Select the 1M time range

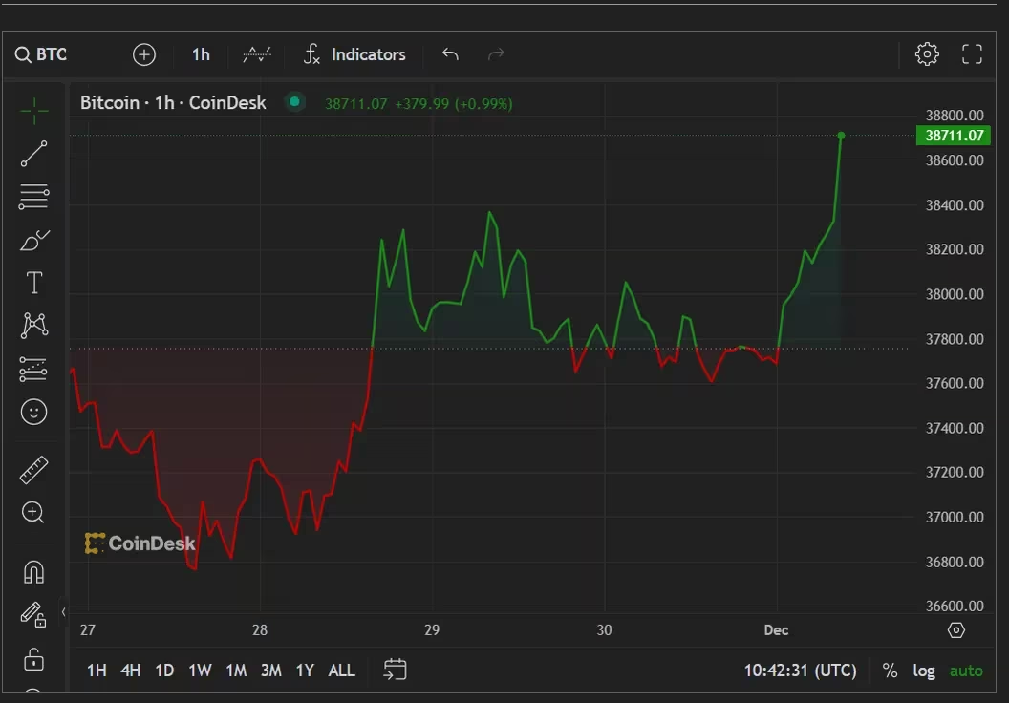tap(236, 671)
